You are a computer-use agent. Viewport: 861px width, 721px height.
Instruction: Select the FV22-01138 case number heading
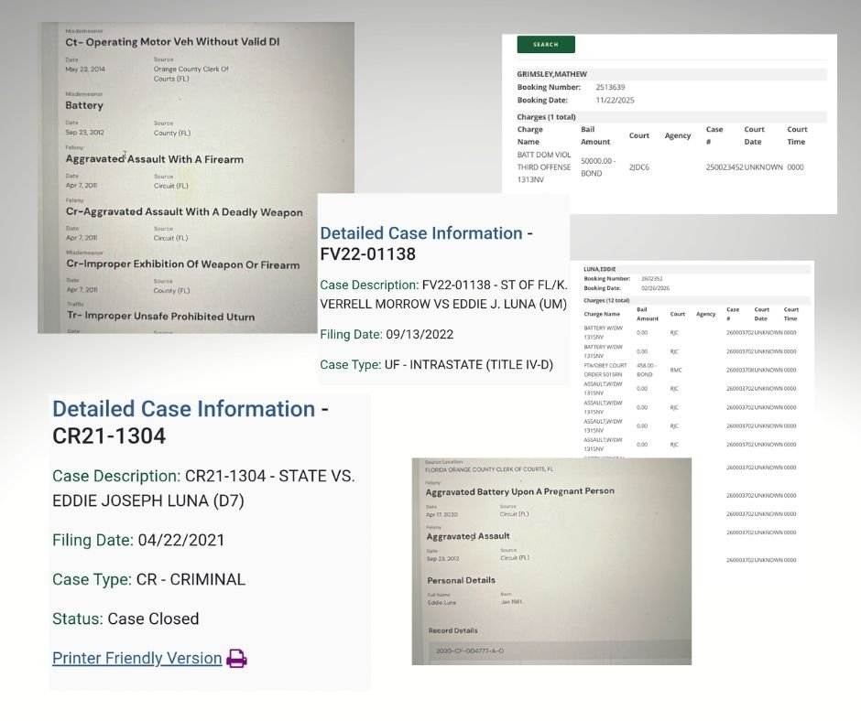[368, 254]
